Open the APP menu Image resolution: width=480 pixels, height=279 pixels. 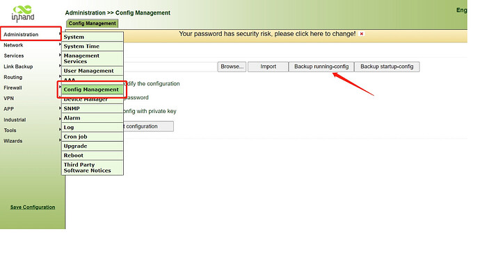click(8, 109)
